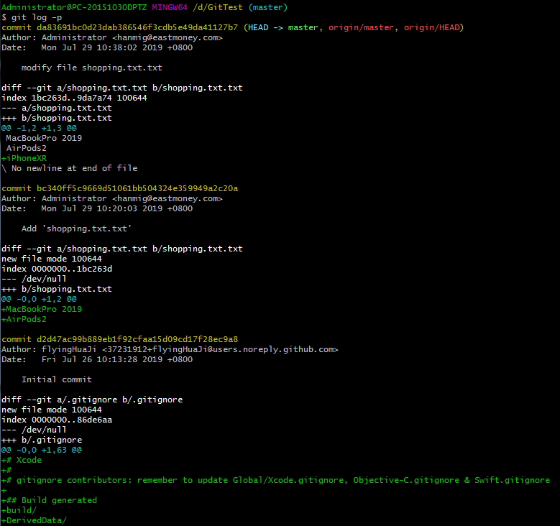The height and width of the screenshot is (526, 560).
Task: Click the 'Initial commit' message
Action: 56,379
